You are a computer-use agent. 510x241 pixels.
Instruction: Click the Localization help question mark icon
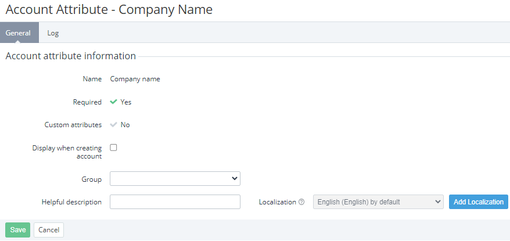click(301, 202)
